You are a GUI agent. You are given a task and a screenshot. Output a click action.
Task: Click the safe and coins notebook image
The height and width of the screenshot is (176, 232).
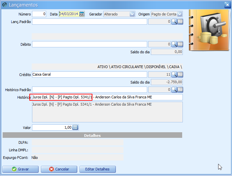pyautogui.click(x=209, y=30)
